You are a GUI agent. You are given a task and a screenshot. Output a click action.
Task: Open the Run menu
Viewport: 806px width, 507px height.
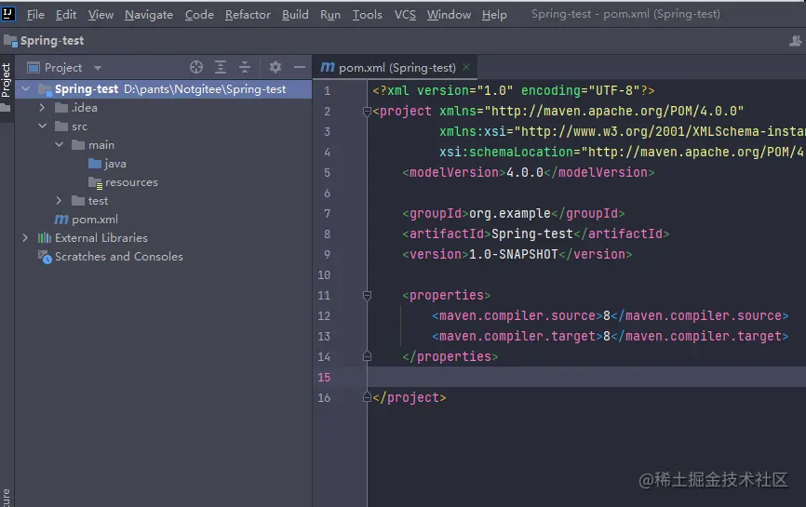330,15
